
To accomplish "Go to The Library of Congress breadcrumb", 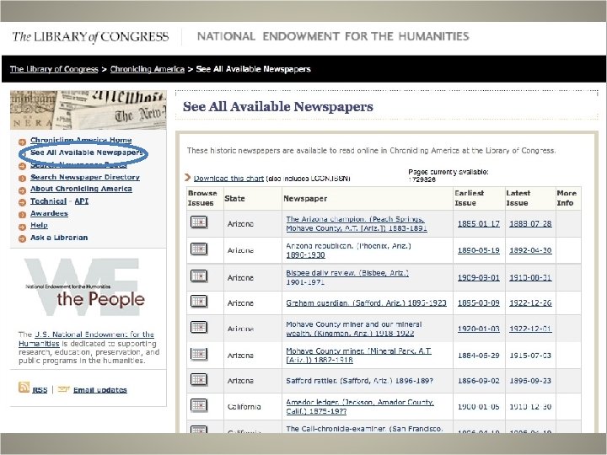I will [54, 69].
